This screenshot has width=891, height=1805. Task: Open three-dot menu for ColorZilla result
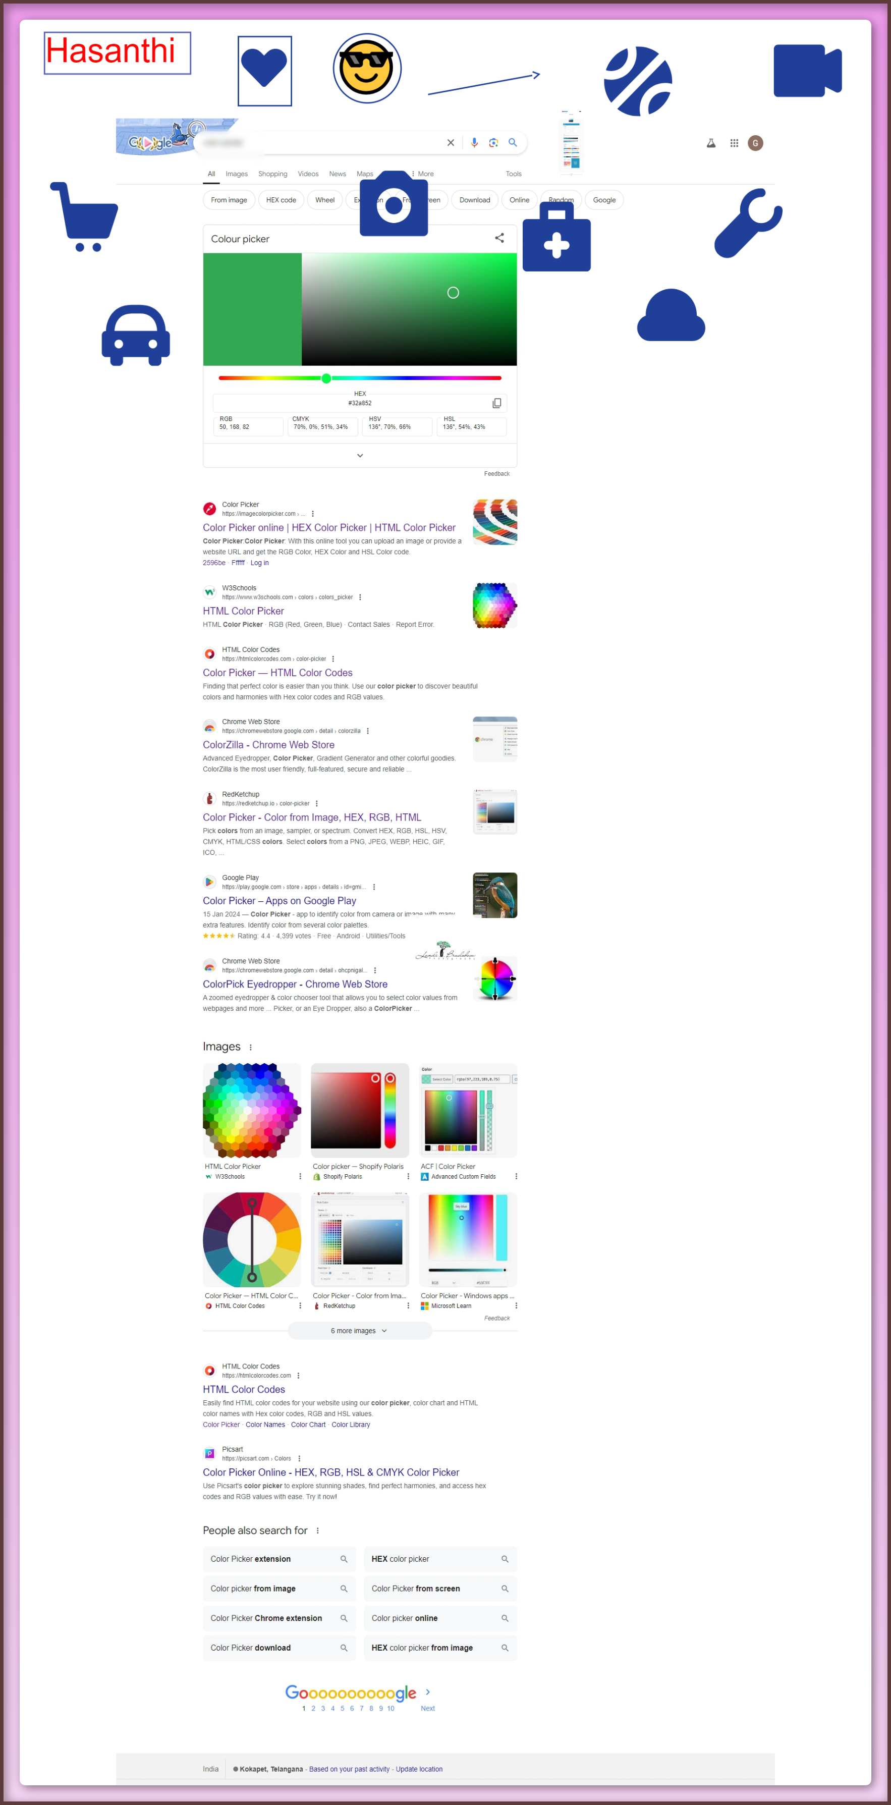click(x=368, y=731)
